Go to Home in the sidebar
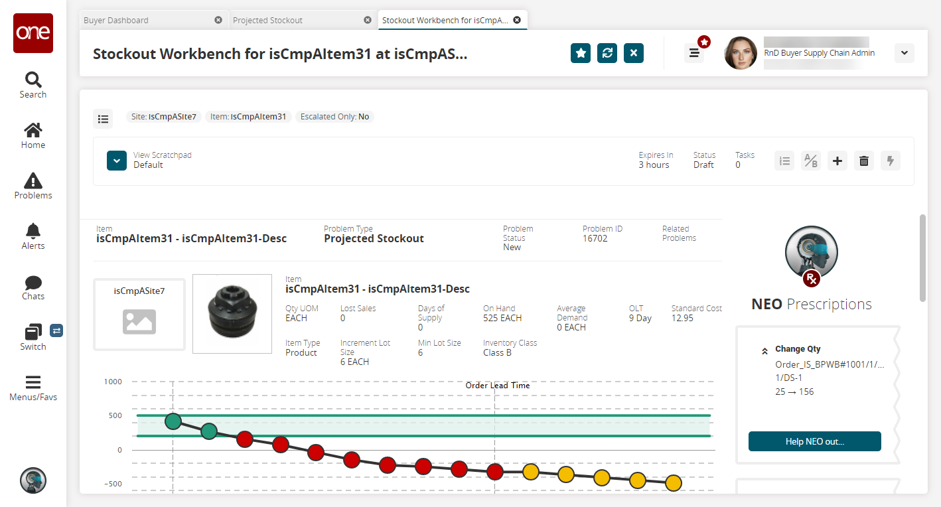941x507 pixels. pos(33,135)
